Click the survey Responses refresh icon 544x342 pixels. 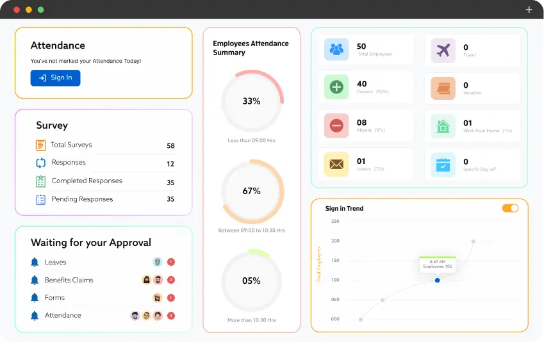click(x=41, y=163)
